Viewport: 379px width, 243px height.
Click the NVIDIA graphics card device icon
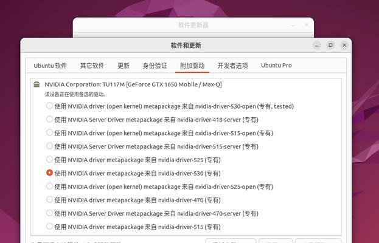click(x=37, y=84)
